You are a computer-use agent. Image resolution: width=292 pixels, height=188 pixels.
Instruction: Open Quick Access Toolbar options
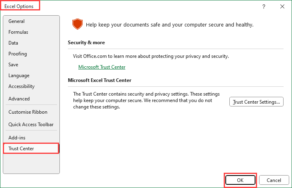(31, 124)
